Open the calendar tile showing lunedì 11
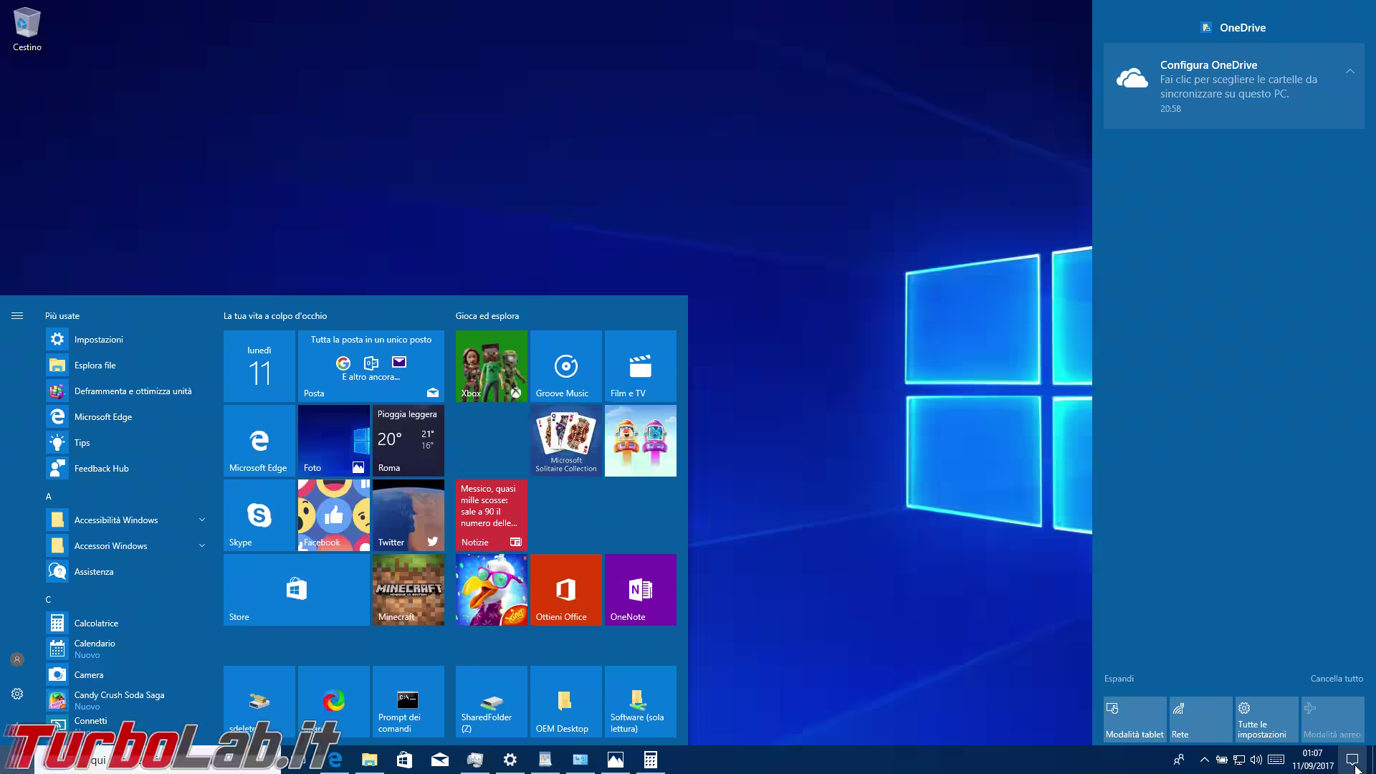The height and width of the screenshot is (774, 1376). (259, 365)
